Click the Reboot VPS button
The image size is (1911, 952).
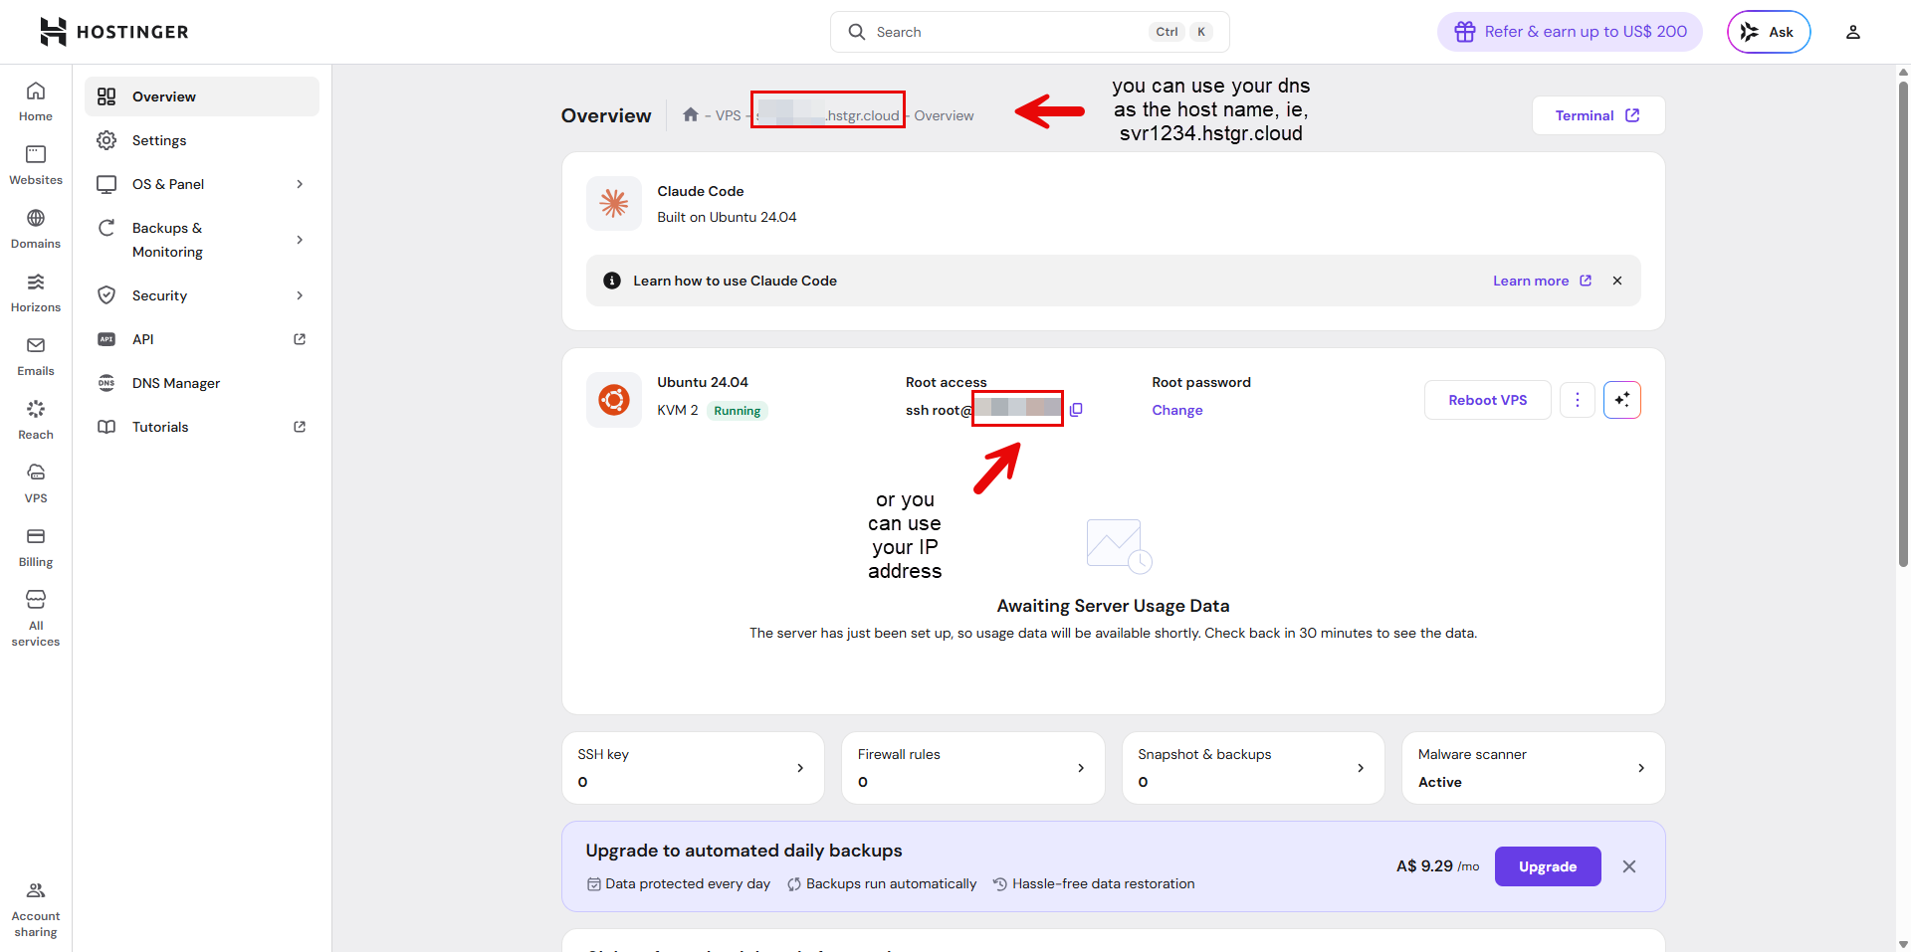pyautogui.click(x=1488, y=400)
